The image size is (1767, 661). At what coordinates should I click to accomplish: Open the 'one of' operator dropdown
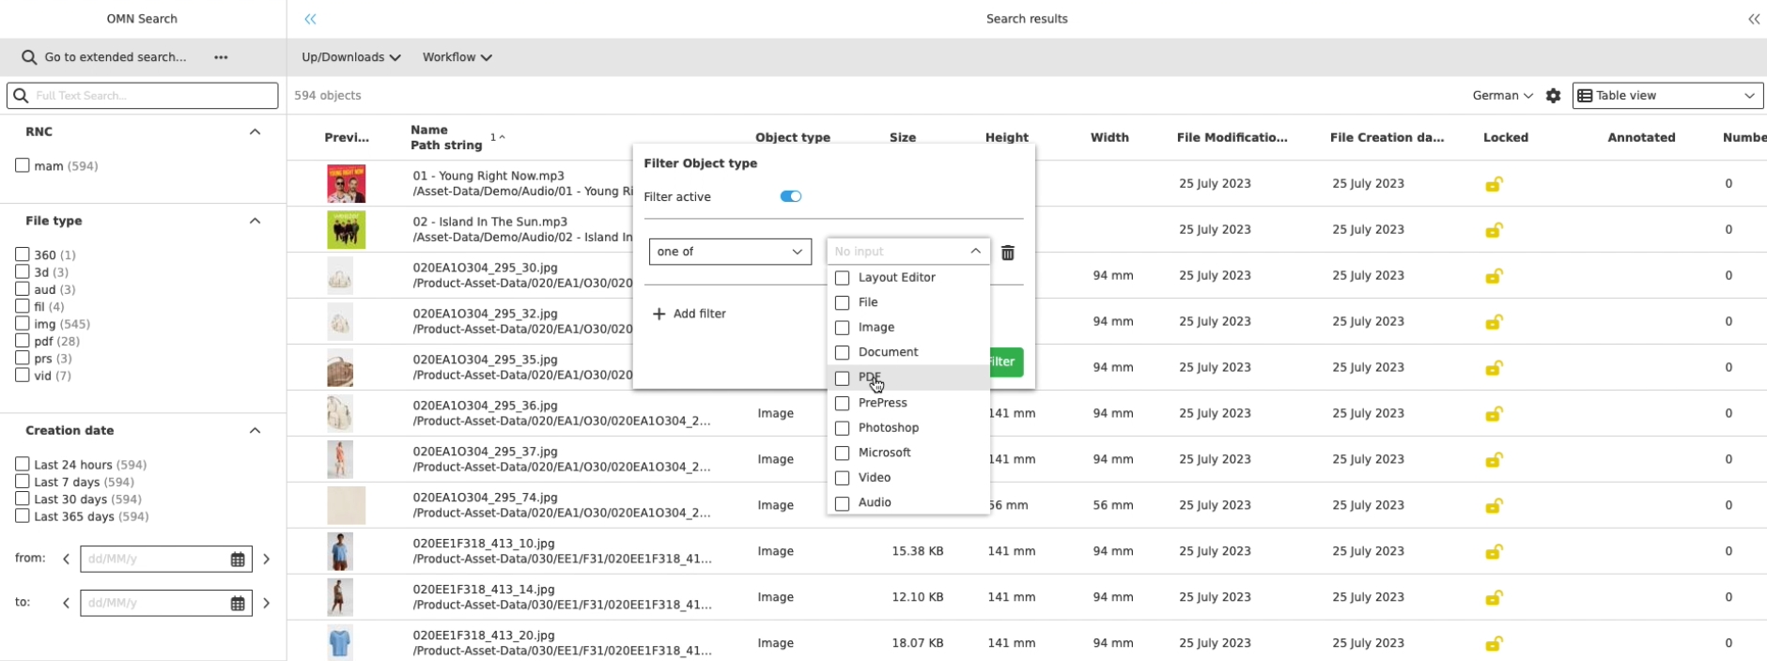click(x=729, y=252)
